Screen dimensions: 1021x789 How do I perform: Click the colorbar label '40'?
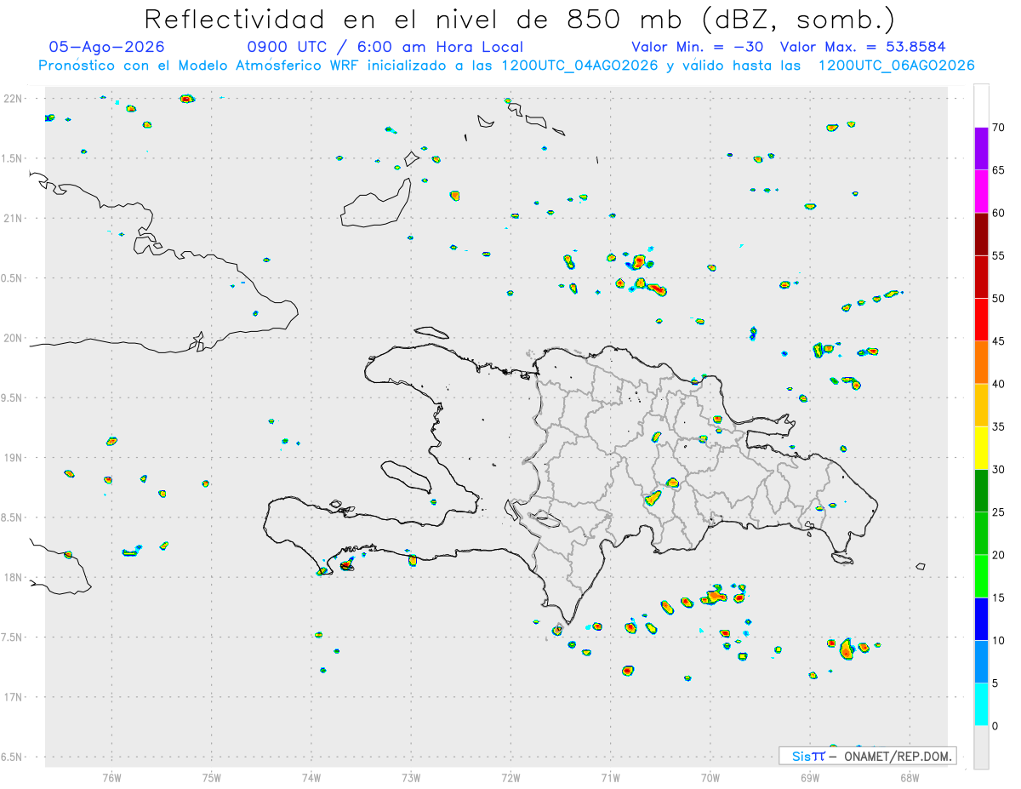[998, 384]
